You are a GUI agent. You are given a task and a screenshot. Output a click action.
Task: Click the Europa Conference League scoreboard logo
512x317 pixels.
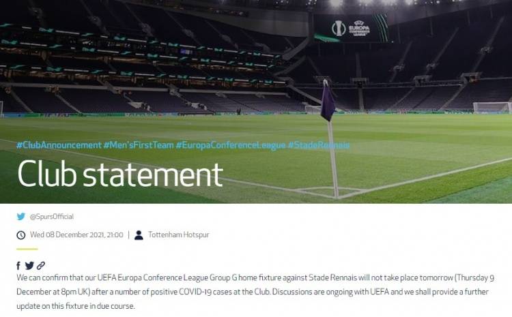(351, 29)
